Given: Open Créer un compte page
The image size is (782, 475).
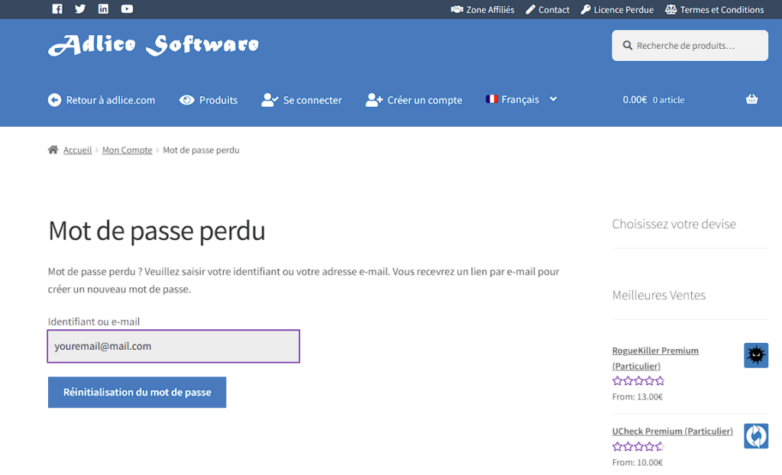Looking at the screenshot, I should pyautogui.click(x=414, y=100).
